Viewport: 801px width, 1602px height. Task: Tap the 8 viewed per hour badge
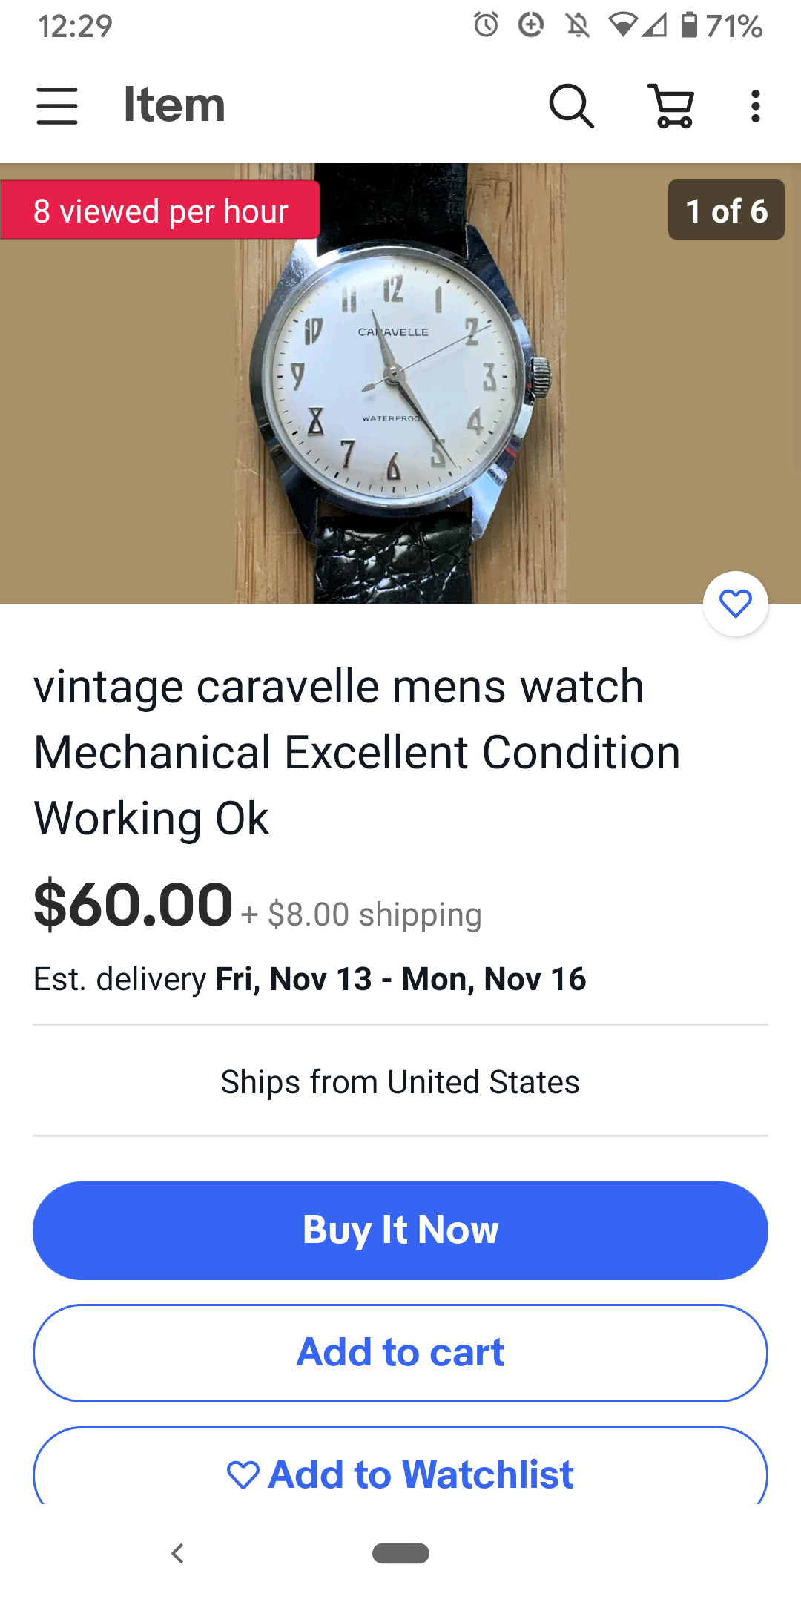click(x=160, y=211)
